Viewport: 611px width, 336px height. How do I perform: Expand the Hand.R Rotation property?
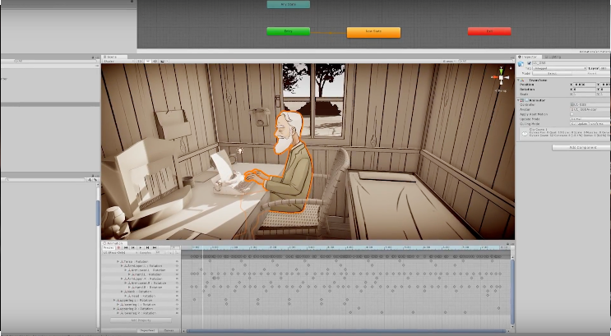pyautogui.click(x=129, y=288)
